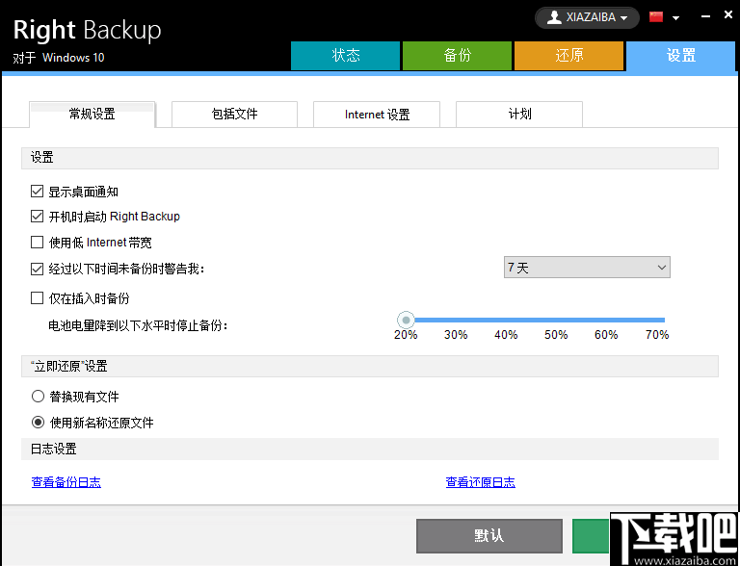Enable 仅在插入时备份 checkbox
Viewport: 740px width, 566px height.
(x=37, y=298)
